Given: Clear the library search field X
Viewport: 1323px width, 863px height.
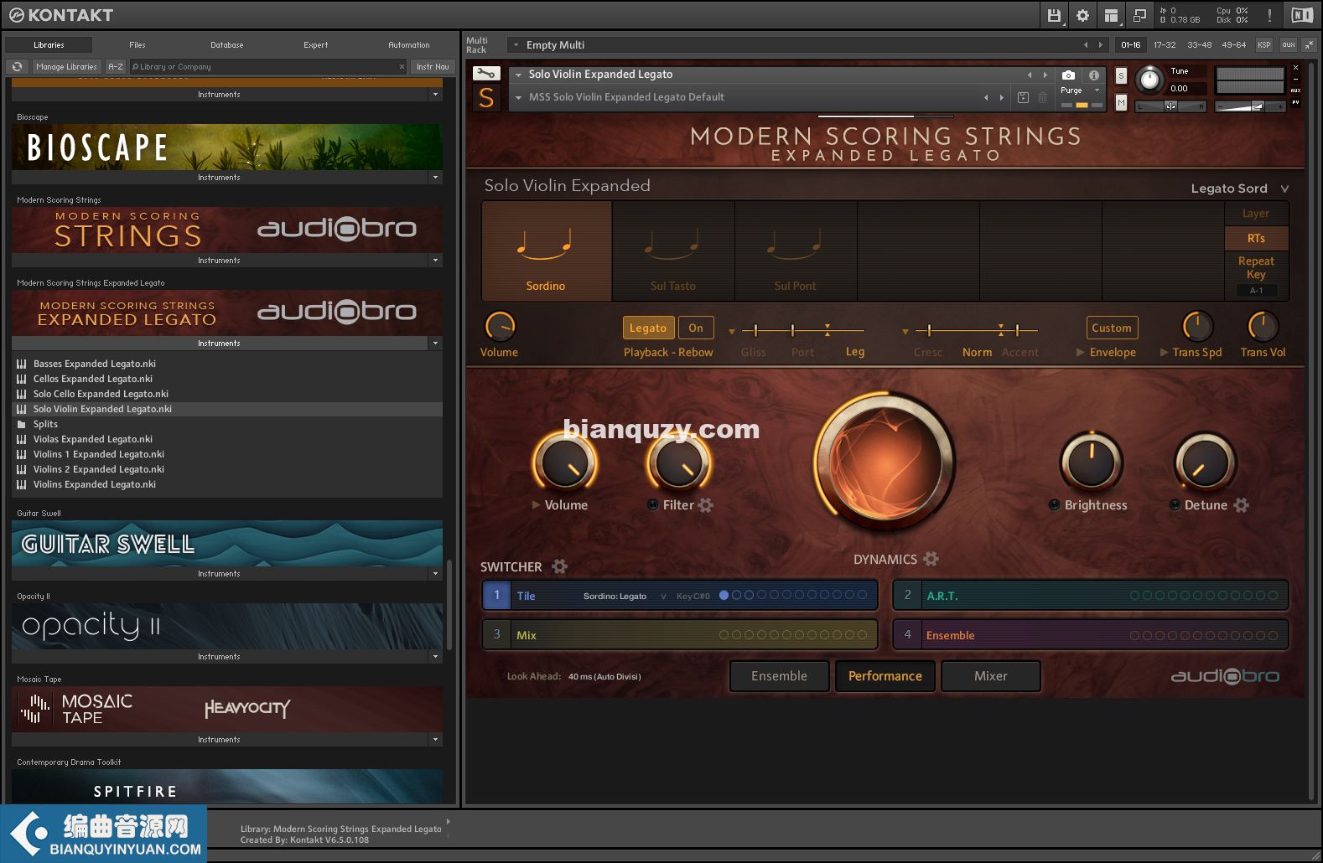Looking at the screenshot, I should pos(402,67).
